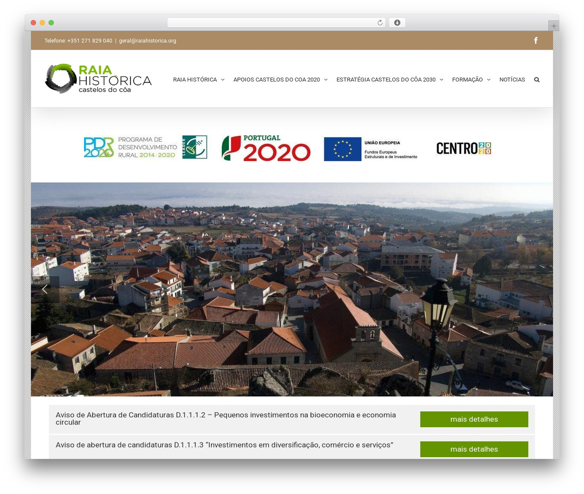
Task: Minimize the window with the yellow button
Action: (x=42, y=23)
